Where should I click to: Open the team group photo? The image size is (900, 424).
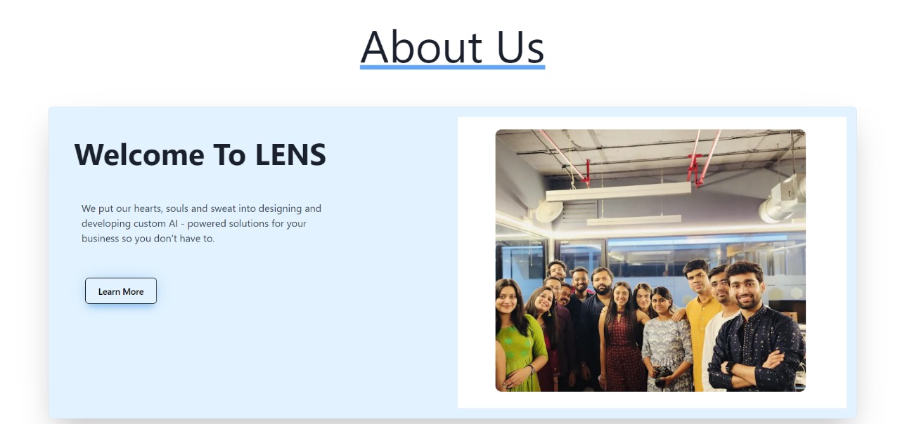point(650,260)
